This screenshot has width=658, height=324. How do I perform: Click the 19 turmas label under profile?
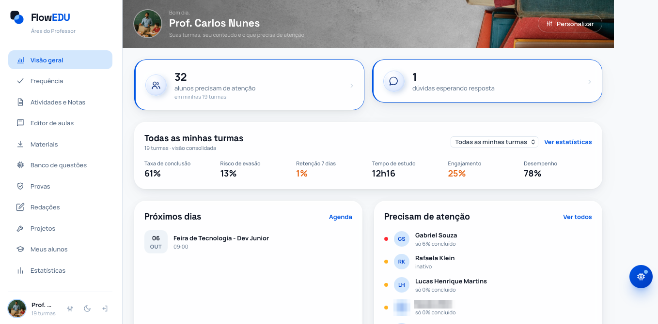(44, 313)
